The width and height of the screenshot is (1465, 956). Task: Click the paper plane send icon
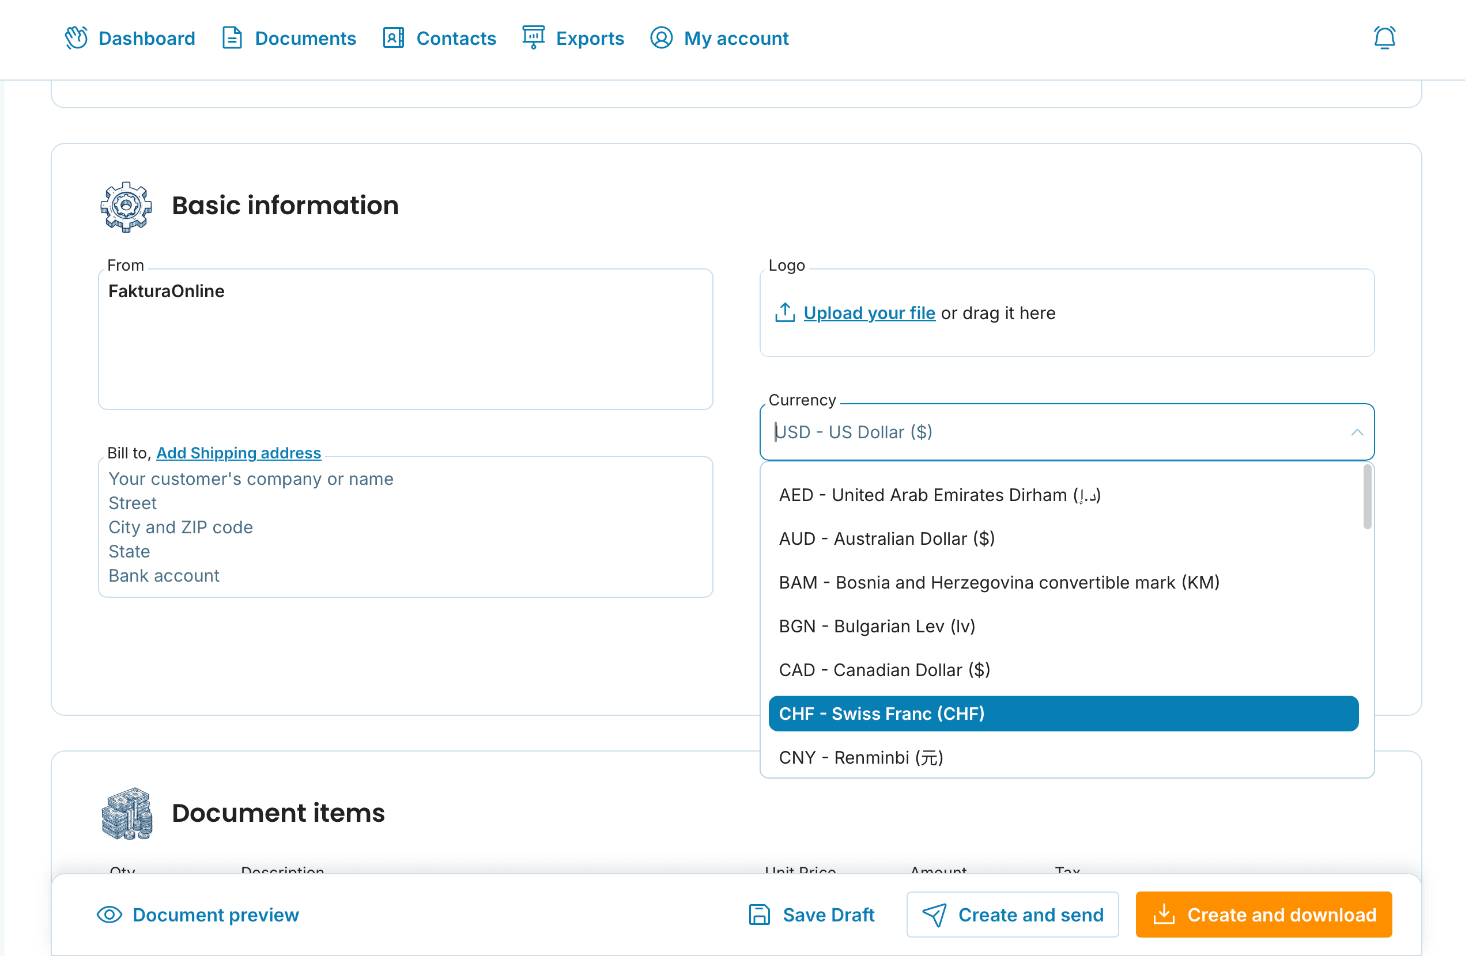934,915
